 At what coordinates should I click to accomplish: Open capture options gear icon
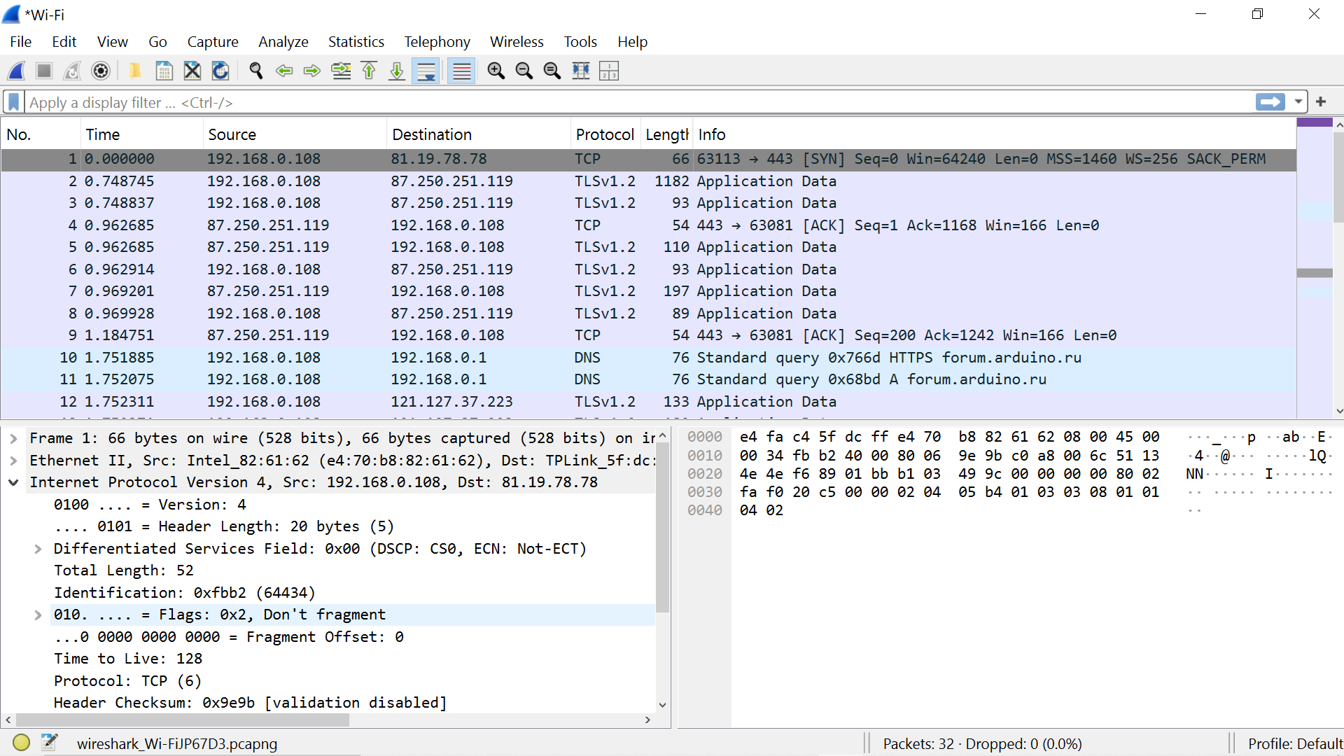(101, 71)
